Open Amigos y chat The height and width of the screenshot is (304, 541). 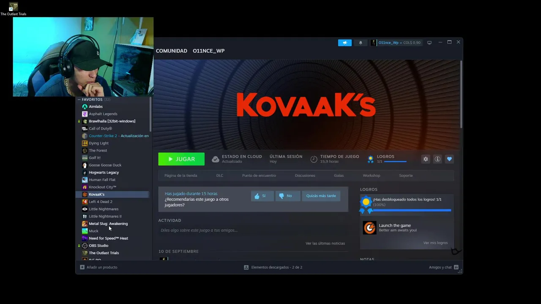(444, 267)
